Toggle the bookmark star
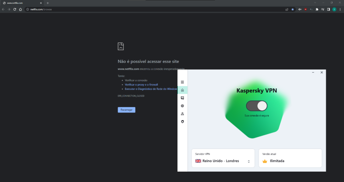Image resolution: width=344 pixels, height=182 pixels. click(292, 9)
